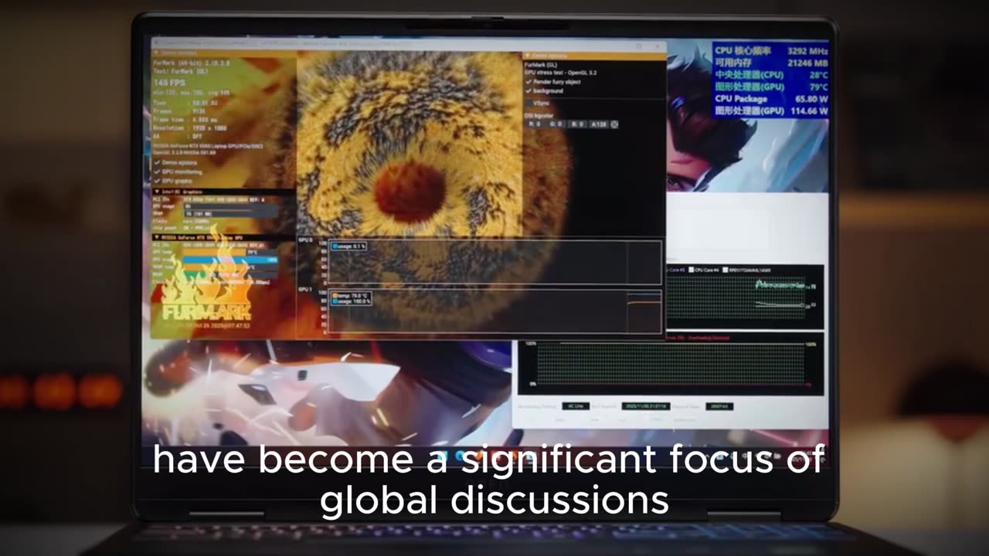The height and width of the screenshot is (556, 989).
Task: Click the NVIDIA GPU usage bar at 100%
Action: 231,260
